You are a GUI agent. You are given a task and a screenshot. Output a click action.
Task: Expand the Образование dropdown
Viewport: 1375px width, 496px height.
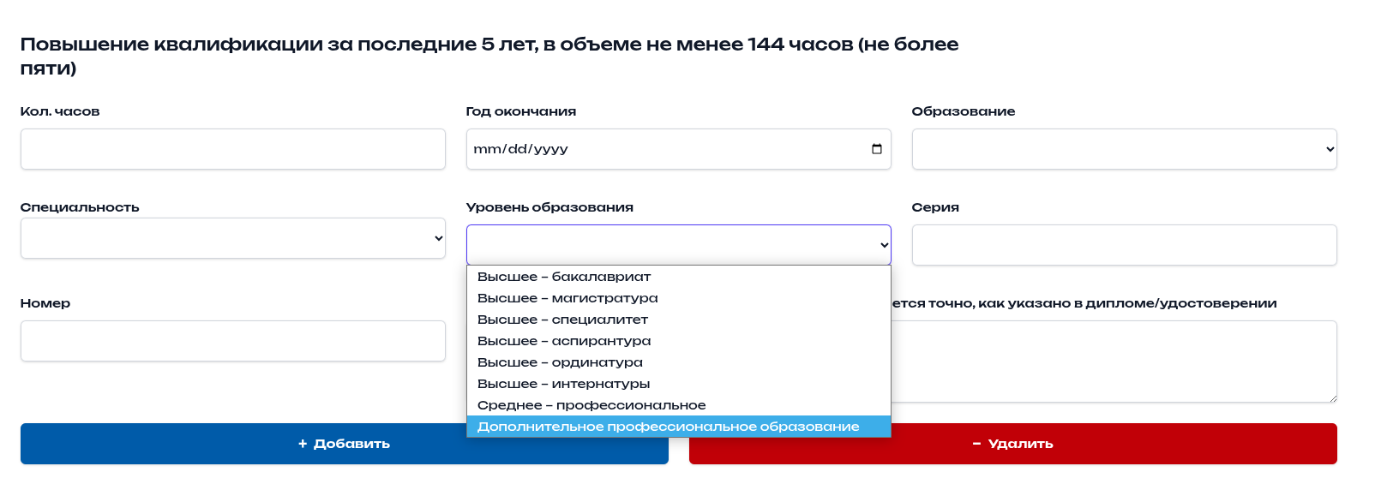(x=1123, y=149)
